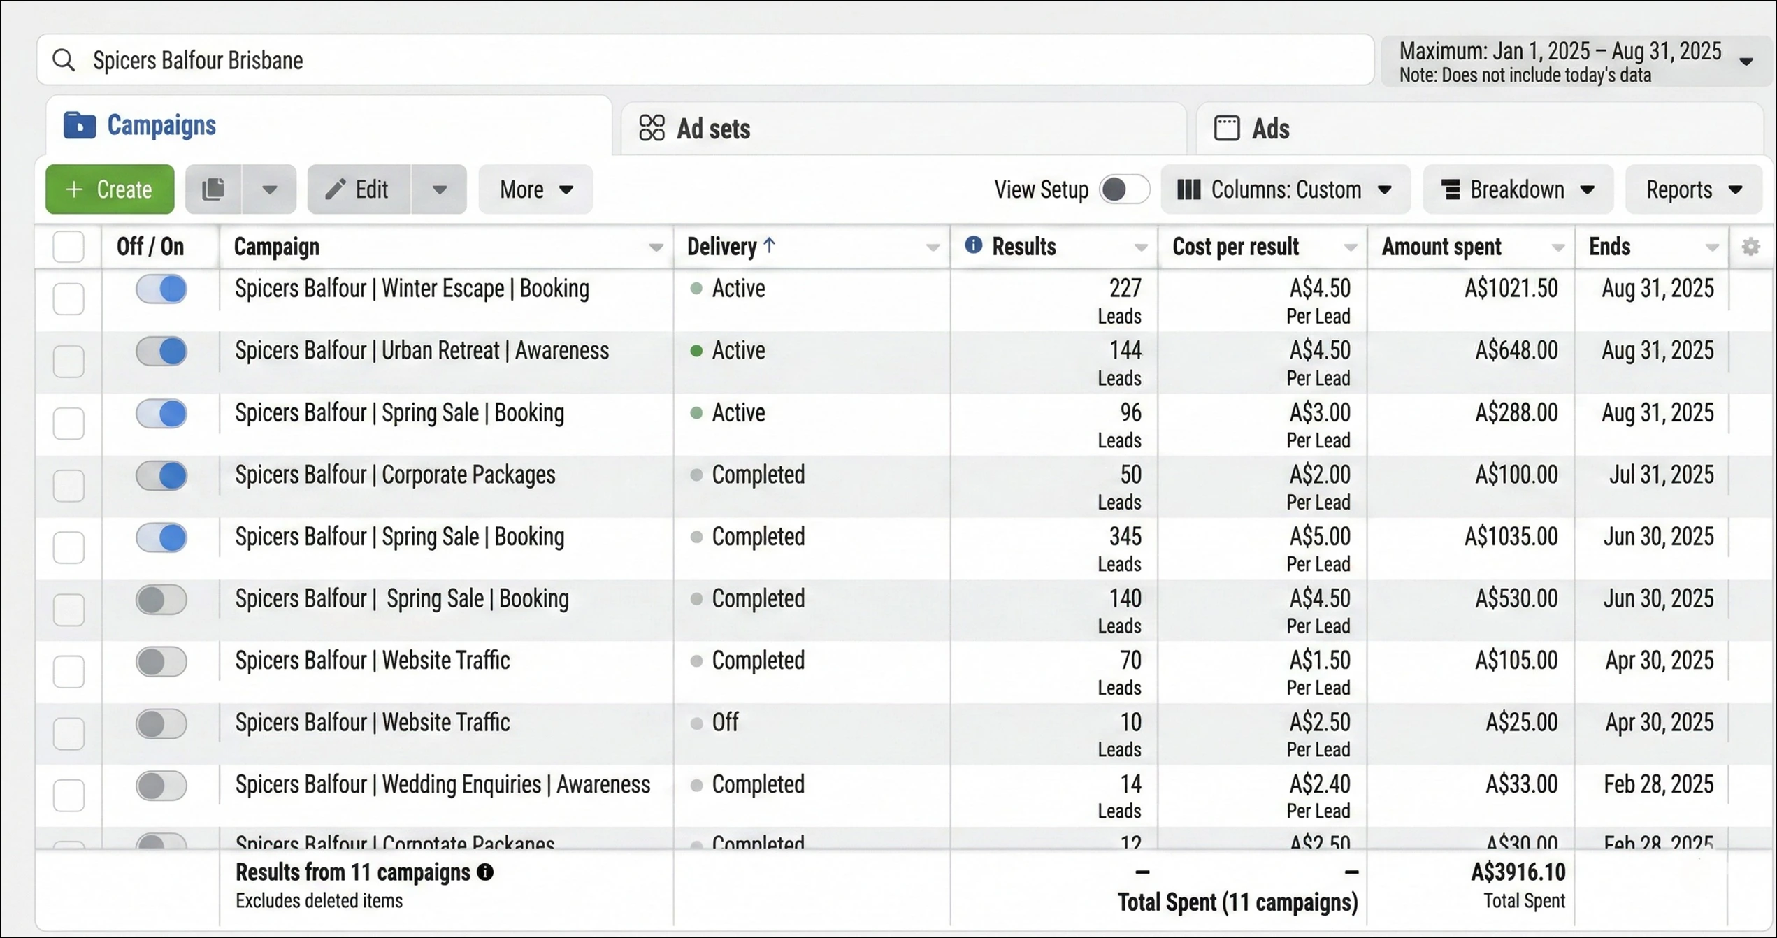Click the Ad sets grid icon
The height and width of the screenshot is (938, 1777).
tap(652, 129)
